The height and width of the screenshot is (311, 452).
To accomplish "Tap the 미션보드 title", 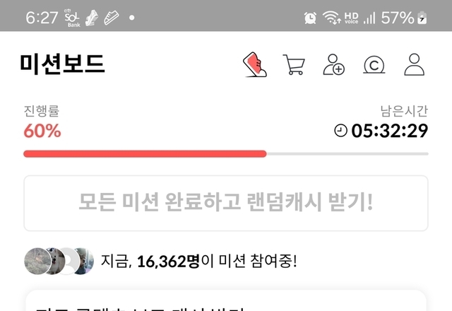I will [62, 64].
